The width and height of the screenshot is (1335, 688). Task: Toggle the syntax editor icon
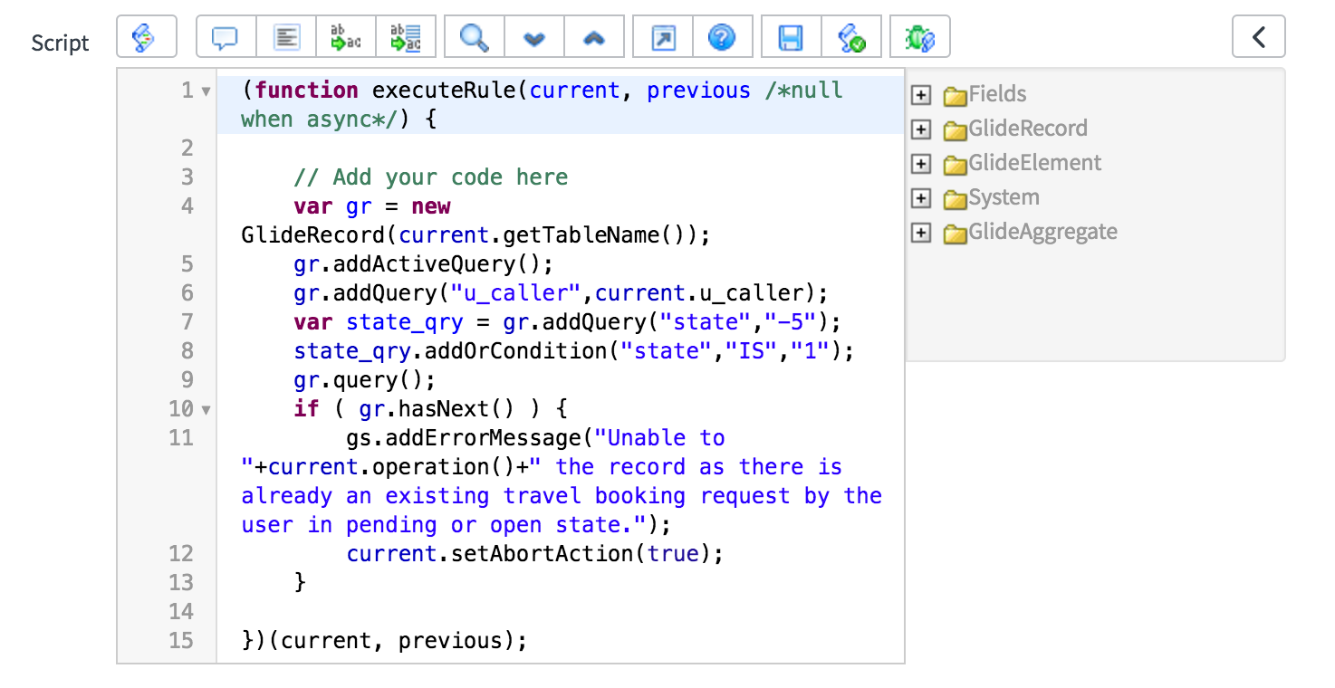pos(145,37)
